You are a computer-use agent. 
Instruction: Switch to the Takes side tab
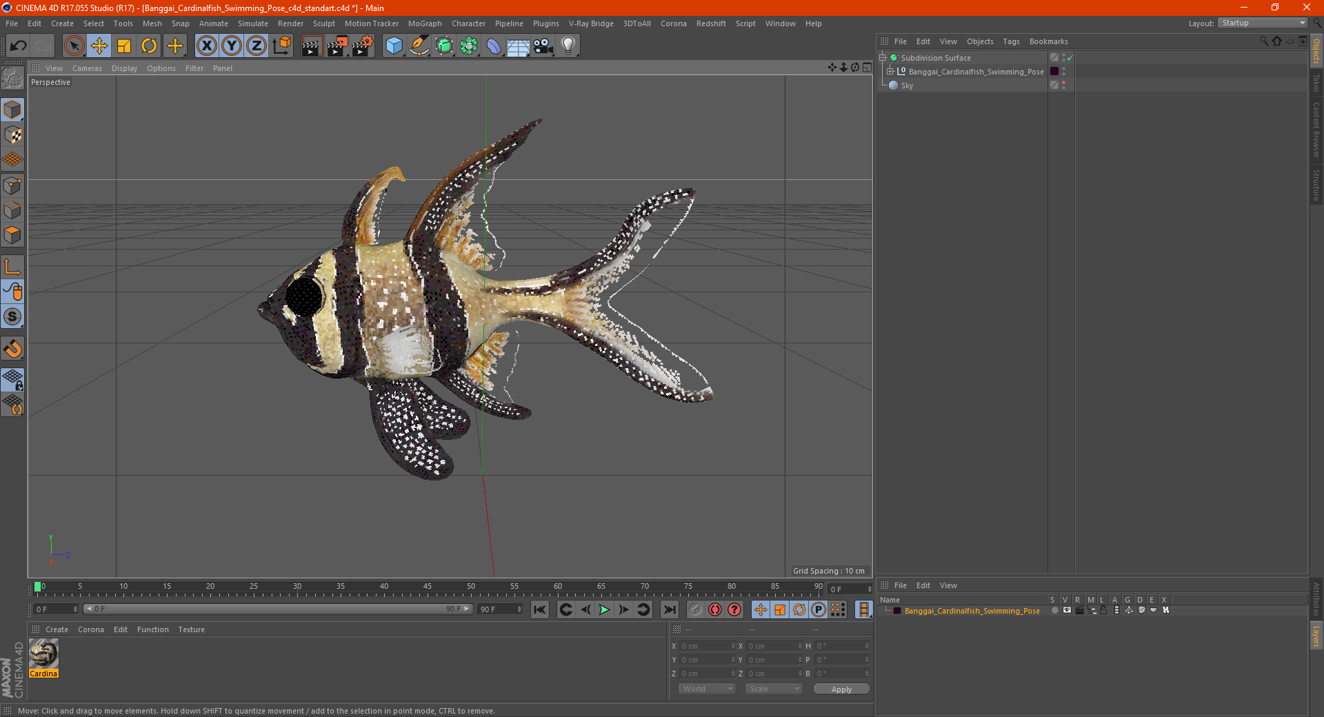[1316, 83]
